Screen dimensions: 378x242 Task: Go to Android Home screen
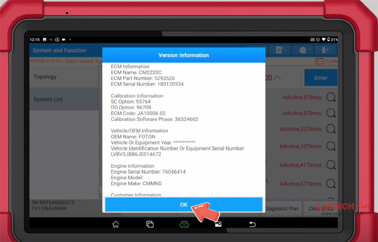[x=115, y=224]
